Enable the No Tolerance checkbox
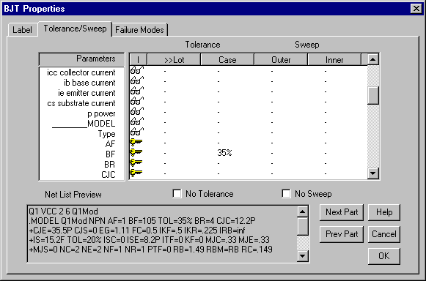The height and width of the screenshot is (281, 426). coord(177,194)
